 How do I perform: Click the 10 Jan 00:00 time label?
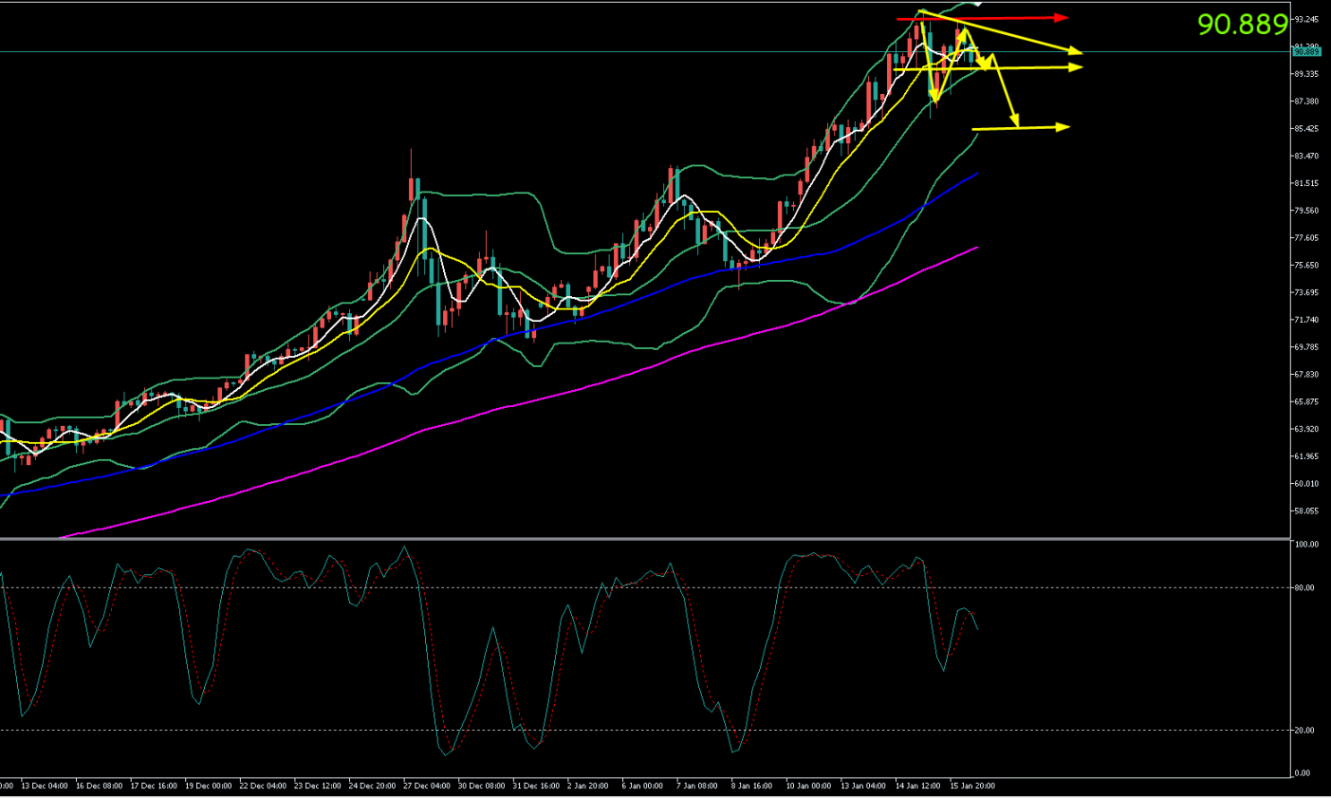[807, 786]
